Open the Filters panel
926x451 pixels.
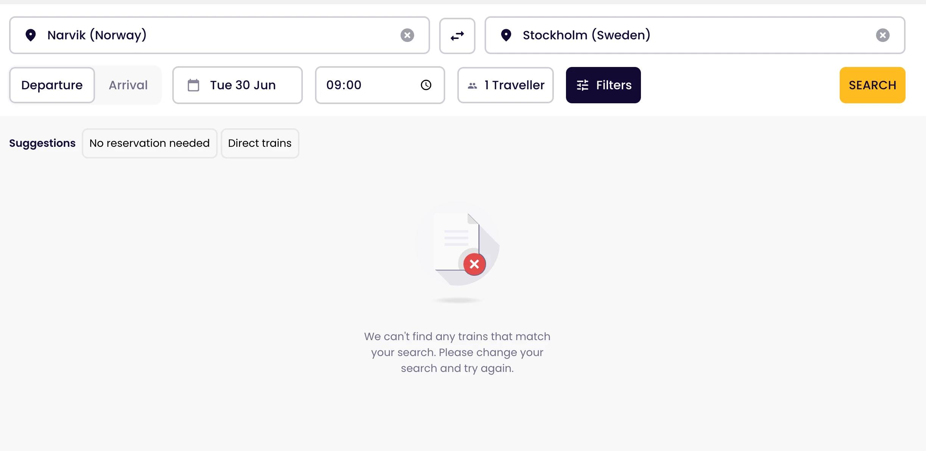pos(613,85)
